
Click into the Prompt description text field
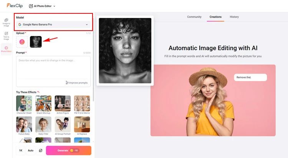[53, 68]
